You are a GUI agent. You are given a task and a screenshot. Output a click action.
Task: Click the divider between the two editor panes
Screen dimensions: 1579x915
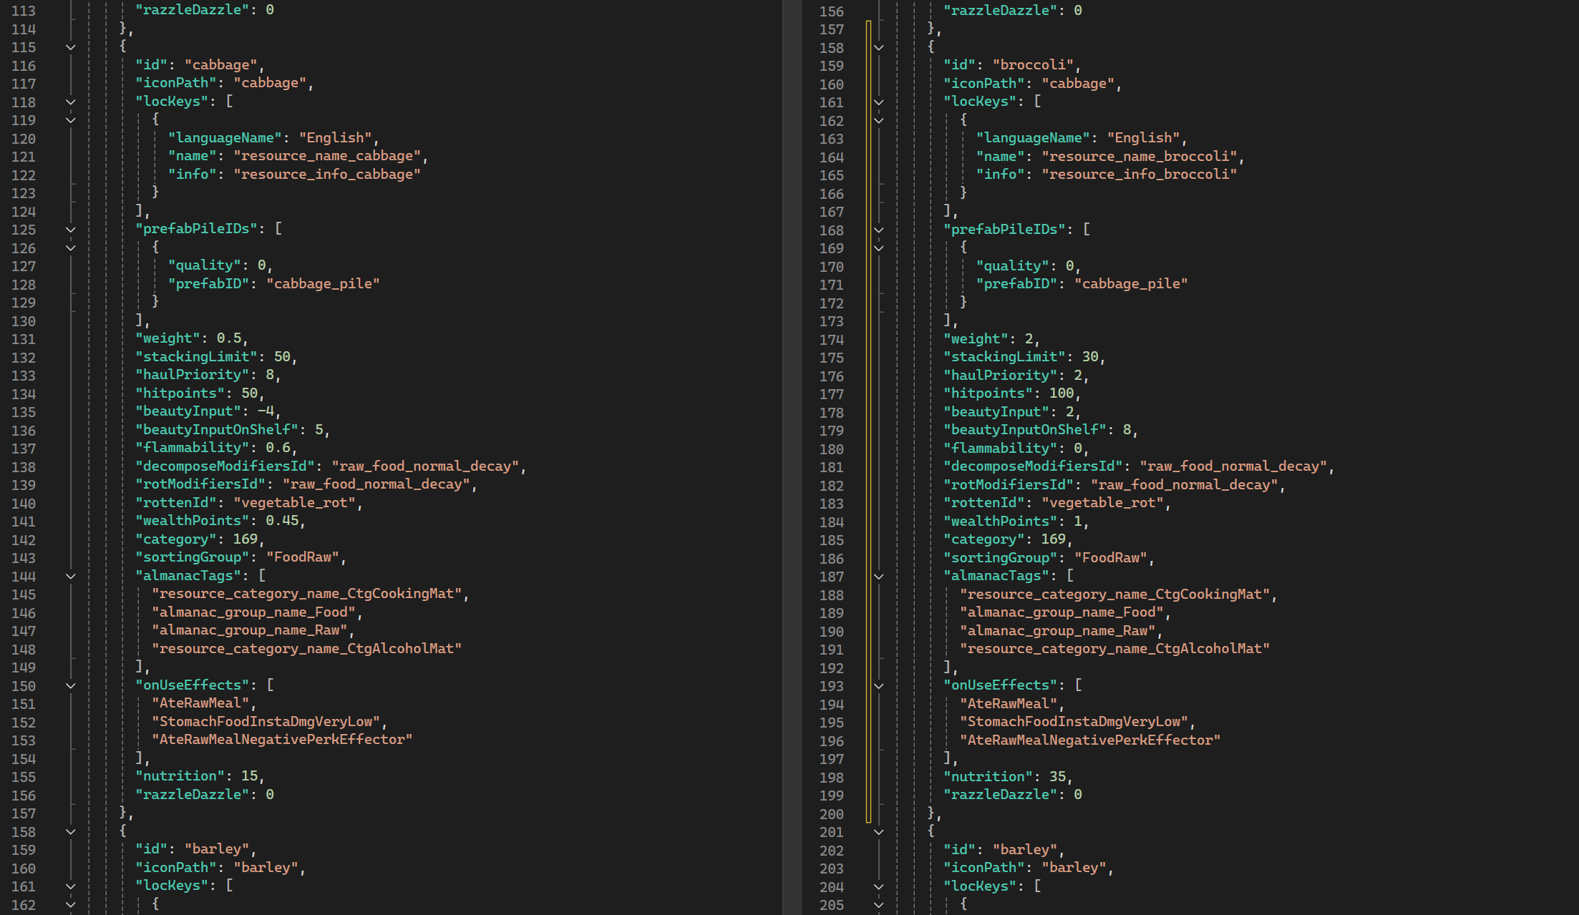[792, 458]
